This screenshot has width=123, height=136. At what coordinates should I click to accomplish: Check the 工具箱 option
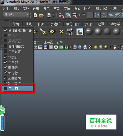(x=18, y=89)
